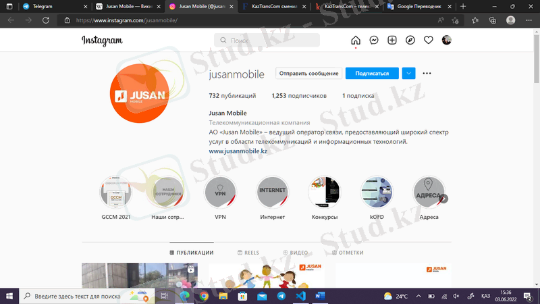Open Конкурсы story highlight
This screenshot has height=304, width=540.
coord(325,192)
